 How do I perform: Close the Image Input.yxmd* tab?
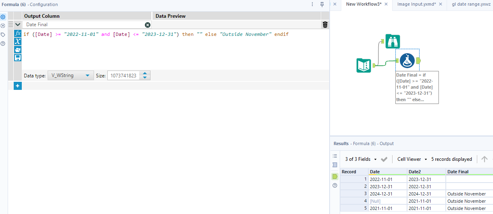[x=440, y=4]
